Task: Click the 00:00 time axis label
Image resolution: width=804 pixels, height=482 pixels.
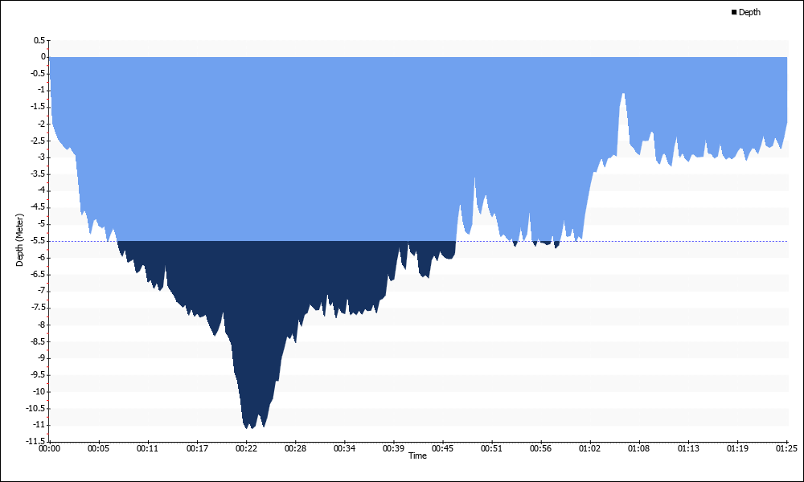Action: pyautogui.click(x=49, y=449)
